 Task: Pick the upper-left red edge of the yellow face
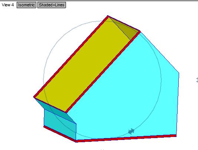71,57
